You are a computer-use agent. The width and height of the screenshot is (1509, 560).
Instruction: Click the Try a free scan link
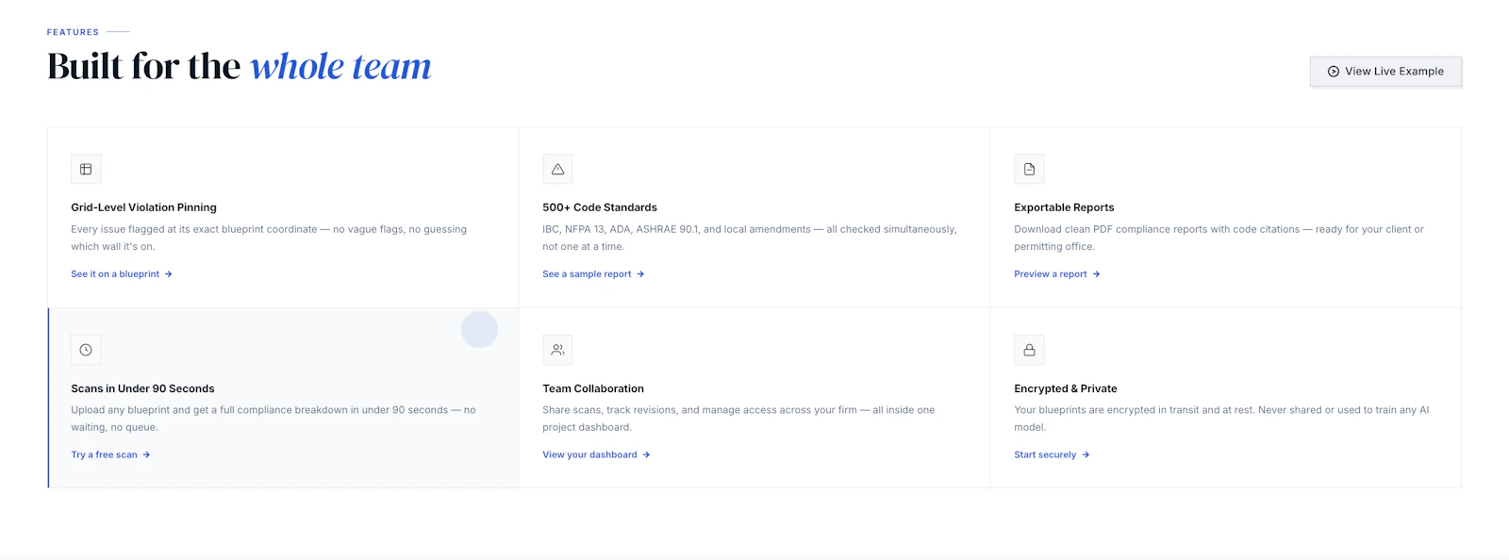click(x=110, y=454)
